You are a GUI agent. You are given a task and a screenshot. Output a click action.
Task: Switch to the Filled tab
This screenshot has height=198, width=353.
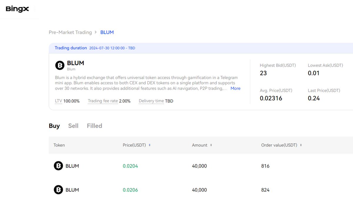pyautogui.click(x=94, y=126)
